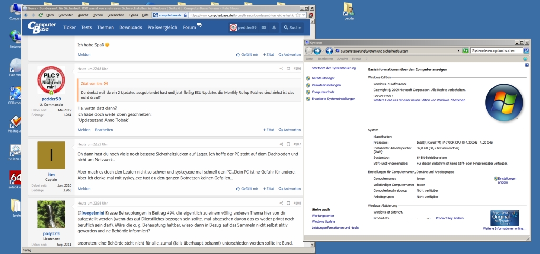Image resolution: width=540 pixels, height=254 pixels.
Task: Open the recent pages dropdown in the System window
Action: point(323,51)
